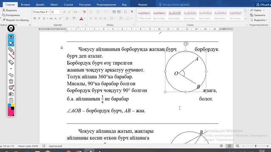Decrease font size button

[x=69, y=12]
